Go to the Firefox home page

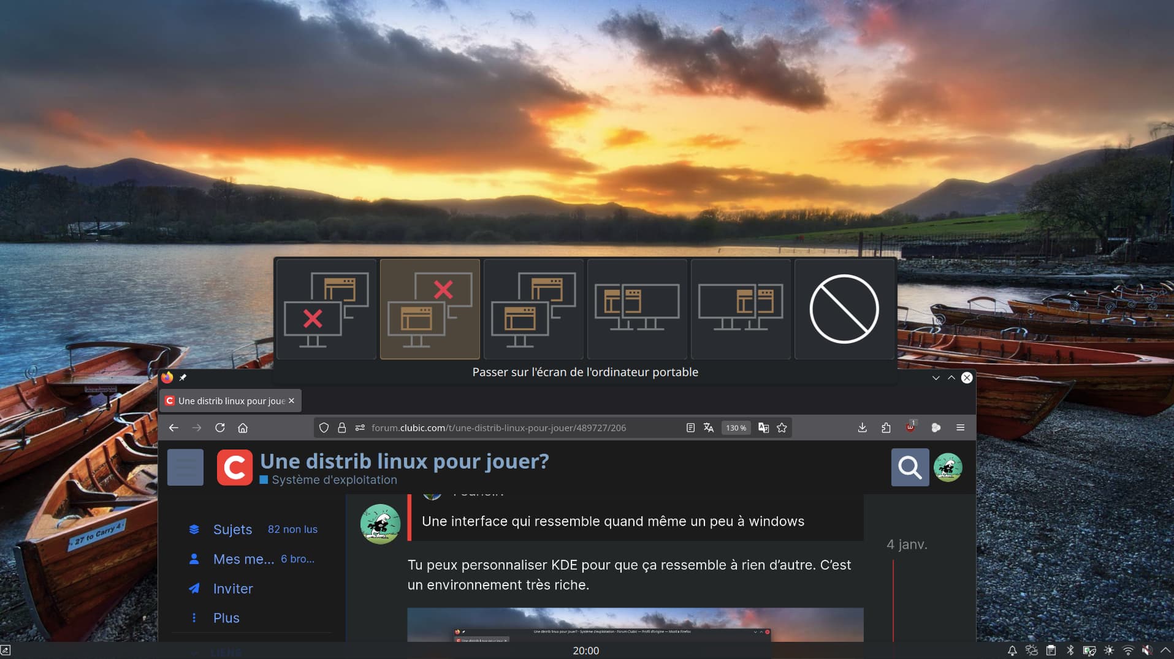click(x=243, y=428)
